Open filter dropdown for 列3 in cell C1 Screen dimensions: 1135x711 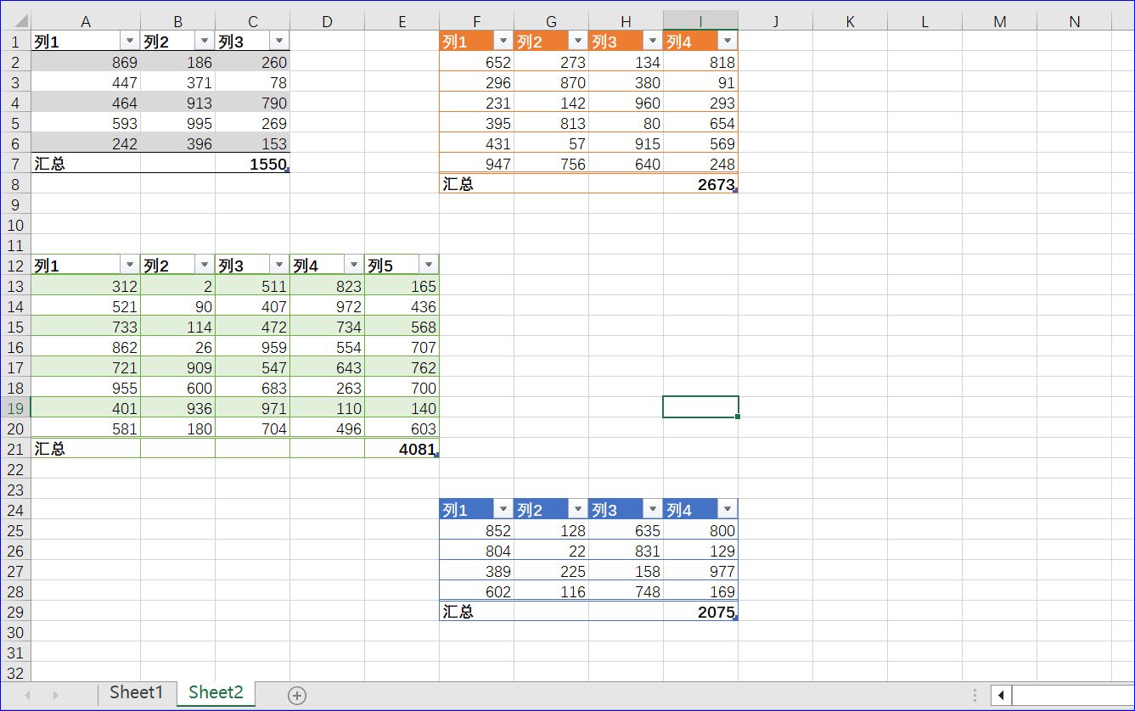(279, 42)
